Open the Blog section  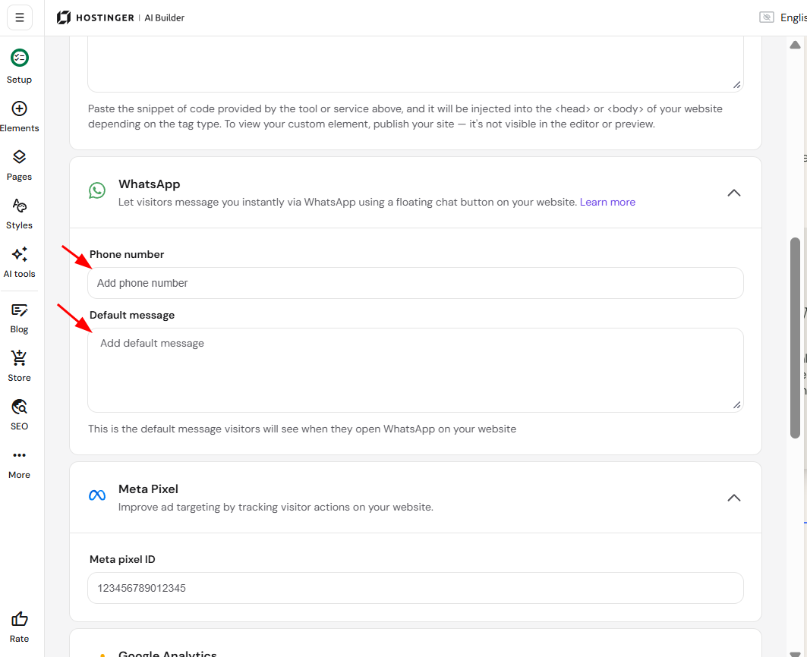tap(20, 310)
